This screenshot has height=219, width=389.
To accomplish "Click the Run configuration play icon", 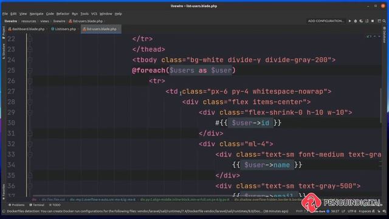I will coord(350,21).
